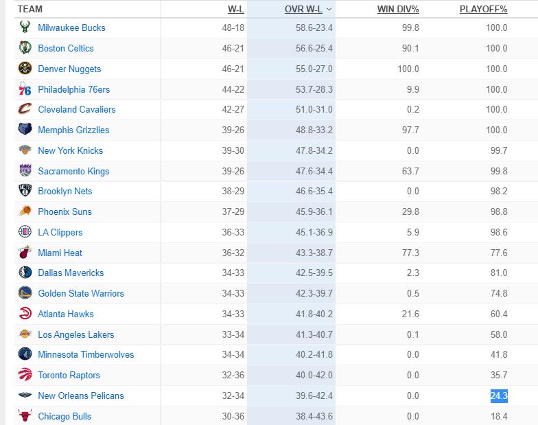
Task: Sort by WIN DIV% column header
Action: (x=398, y=10)
